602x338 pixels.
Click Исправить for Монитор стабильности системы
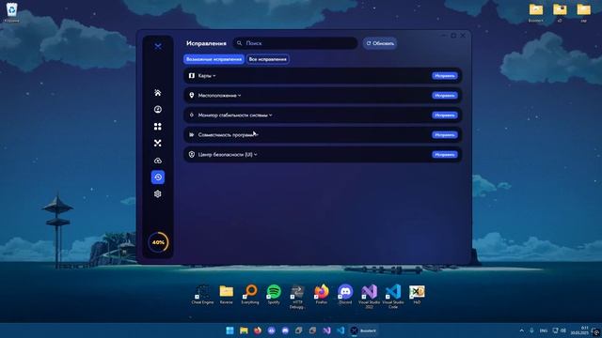(445, 115)
